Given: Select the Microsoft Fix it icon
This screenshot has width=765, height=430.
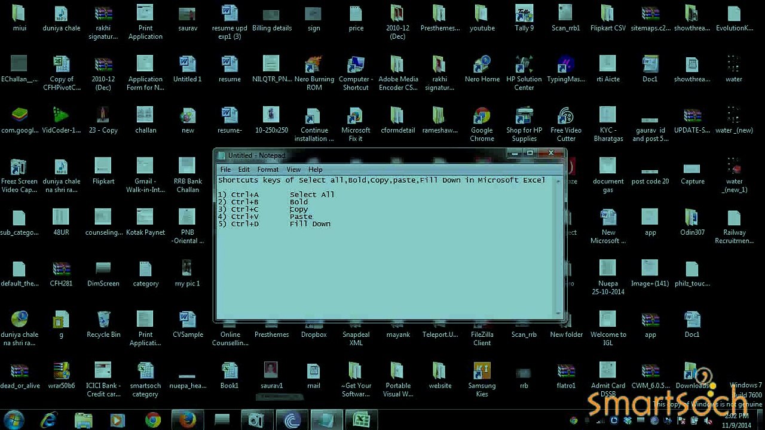Looking at the screenshot, I should tap(356, 124).
